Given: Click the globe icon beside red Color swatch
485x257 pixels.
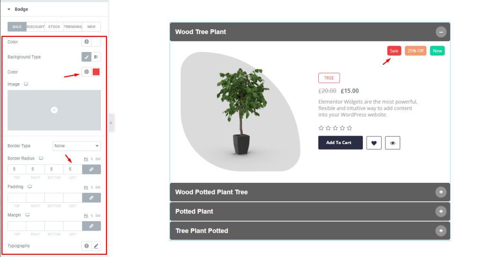Looking at the screenshot, I should [87, 72].
